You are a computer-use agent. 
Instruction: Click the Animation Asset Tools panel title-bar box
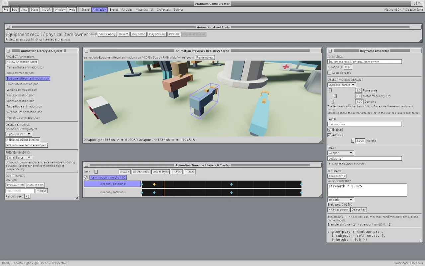[8, 27]
